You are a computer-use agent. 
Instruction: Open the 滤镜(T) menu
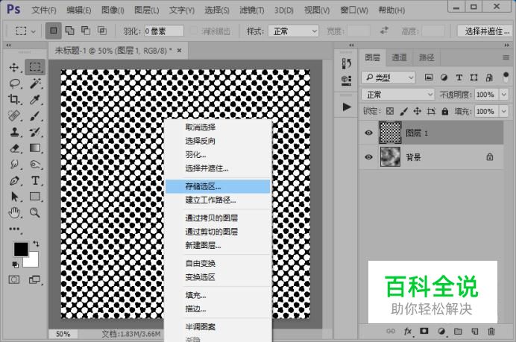click(252, 10)
